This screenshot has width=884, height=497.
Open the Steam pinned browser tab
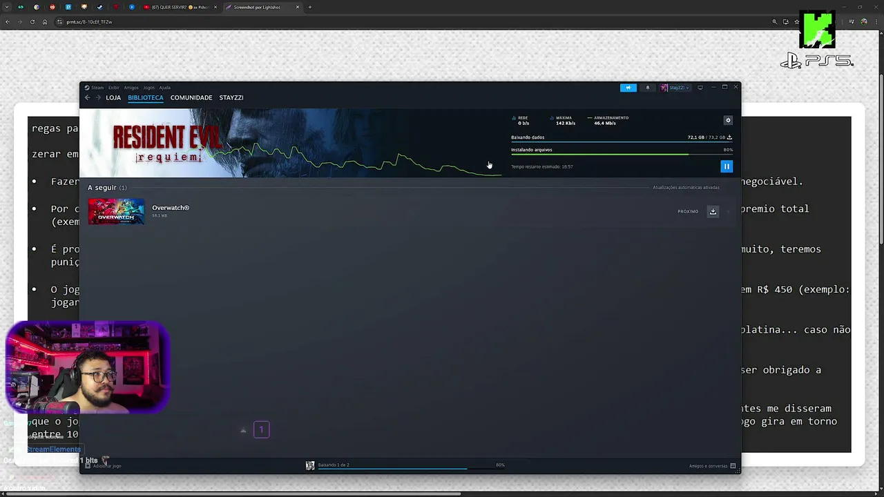click(x=100, y=7)
